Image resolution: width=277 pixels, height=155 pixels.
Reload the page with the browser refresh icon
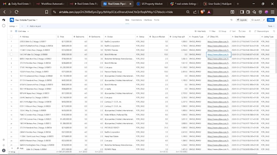coord(17,12)
